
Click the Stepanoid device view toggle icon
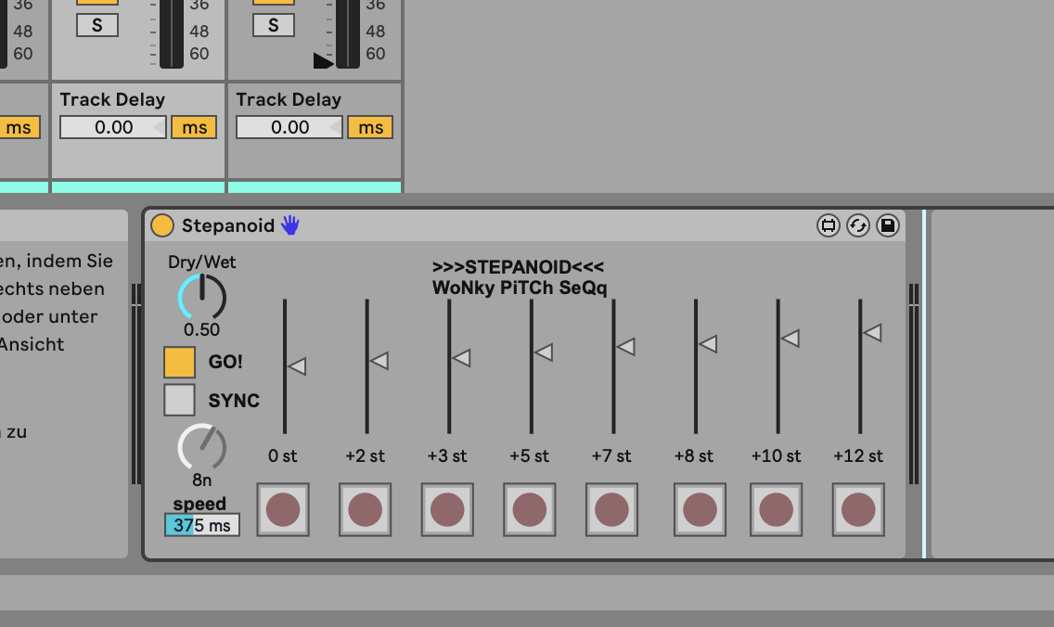828,225
